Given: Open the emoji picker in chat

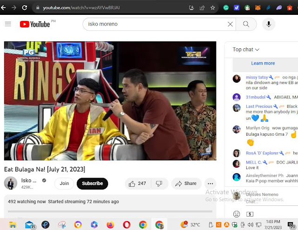Looking at the screenshot, I should click(237, 214).
